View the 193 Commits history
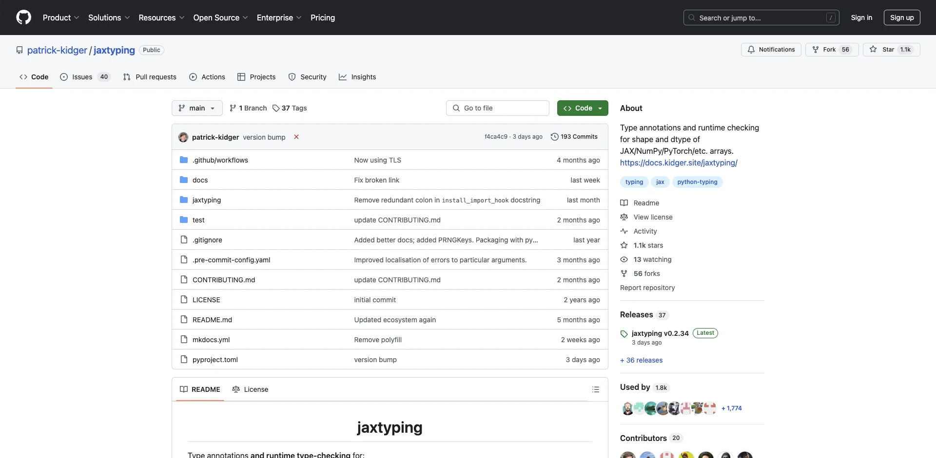The width and height of the screenshot is (936, 458). 574,137
